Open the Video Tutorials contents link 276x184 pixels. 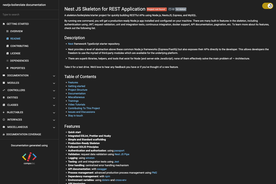tap(77, 105)
